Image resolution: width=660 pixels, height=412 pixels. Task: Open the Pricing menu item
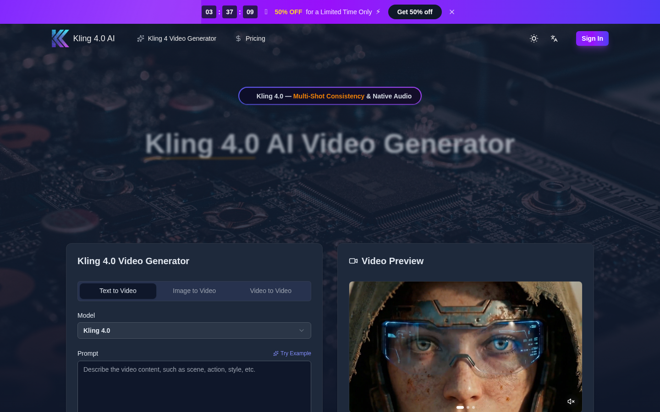(x=255, y=38)
